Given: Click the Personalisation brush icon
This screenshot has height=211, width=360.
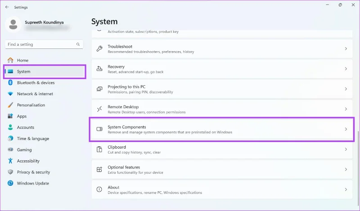Looking at the screenshot, I should pyautogui.click(x=10, y=105).
